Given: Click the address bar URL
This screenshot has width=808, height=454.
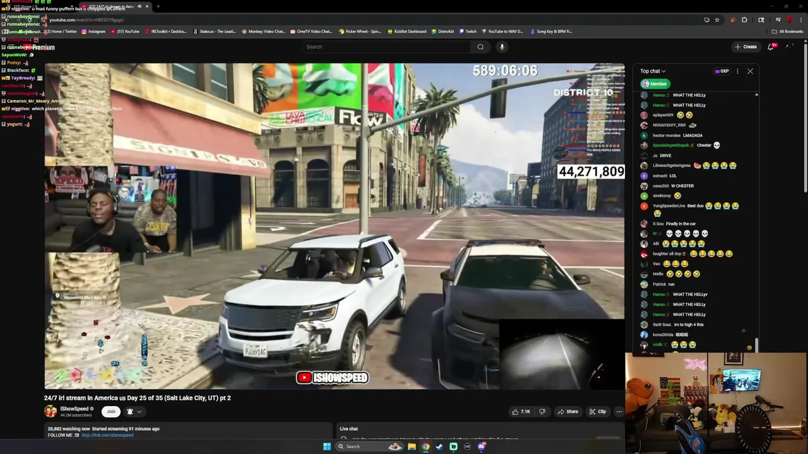Looking at the screenshot, I should pyautogui.click(x=86, y=20).
